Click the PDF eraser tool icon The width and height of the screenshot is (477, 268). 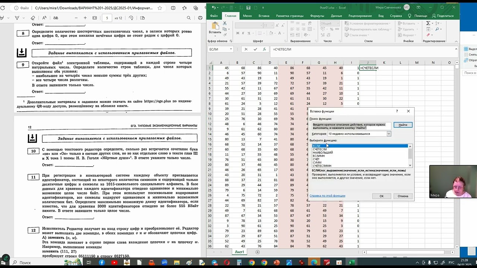33,18
